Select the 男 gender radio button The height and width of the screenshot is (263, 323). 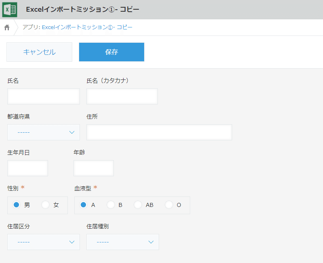coord(17,205)
